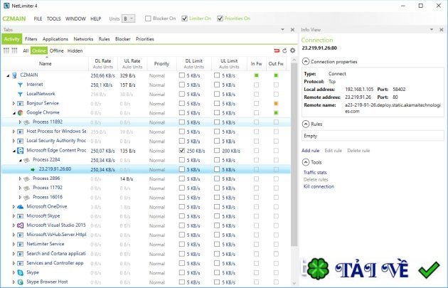Click the settings gear icon in list toolbar
Viewport: 448px width, 288px height.
pos(292,50)
